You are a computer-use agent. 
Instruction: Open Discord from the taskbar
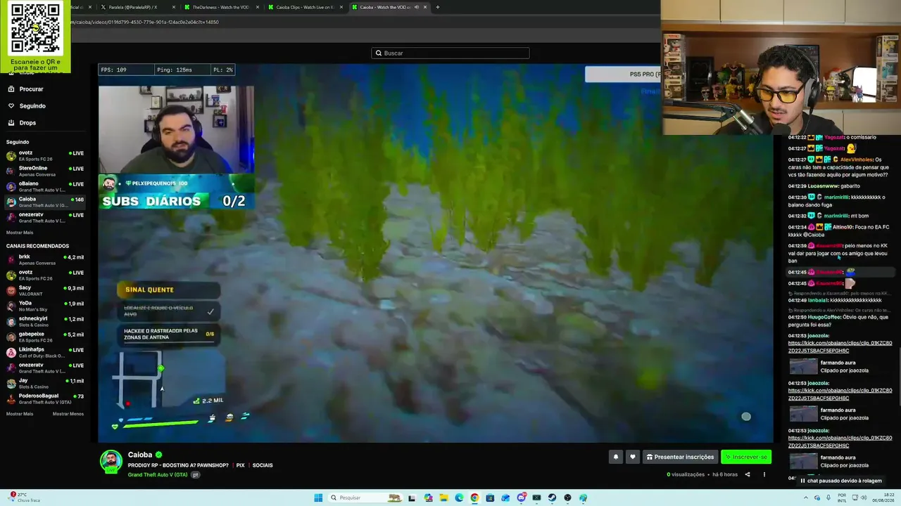point(522,498)
